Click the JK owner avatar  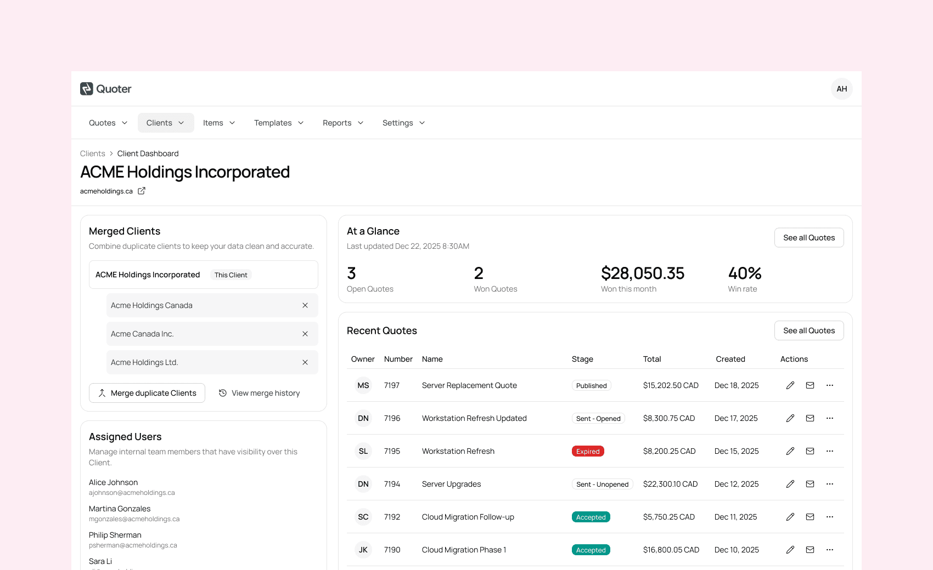point(363,550)
